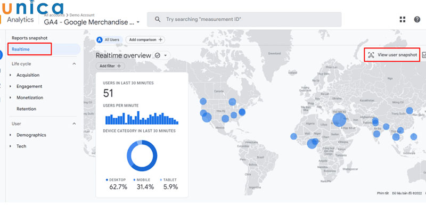Expand the Monetization reports
The width and height of the screenshot is (426, 213).
coord(11,97)
